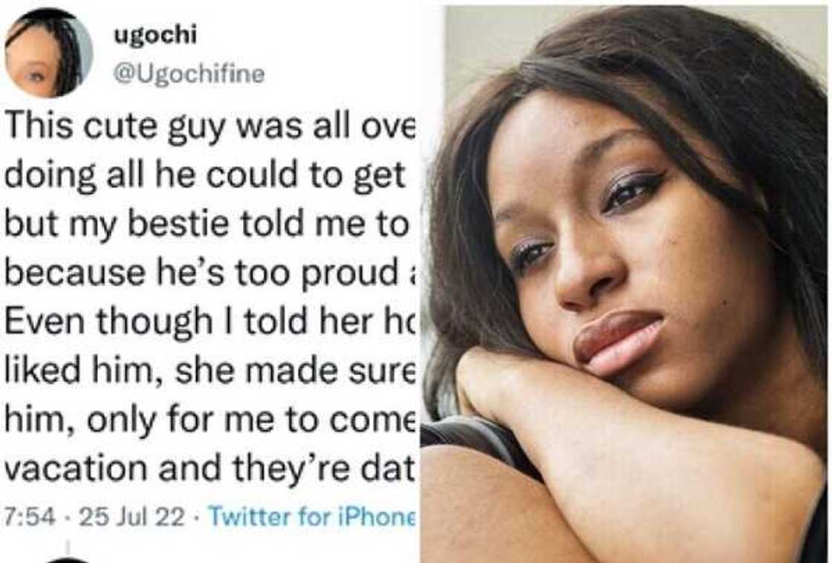Screen dimensions: 832x563
Task: Click the line "because he's too proud"
Action: click(x=208, y=274)
